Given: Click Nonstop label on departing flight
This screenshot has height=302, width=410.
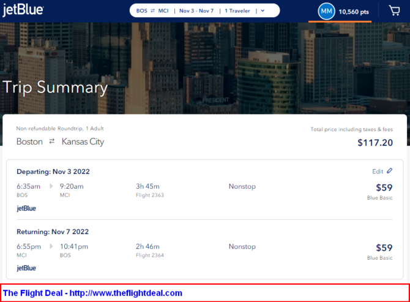Looking at the screenshot, I should pos(242,186).
